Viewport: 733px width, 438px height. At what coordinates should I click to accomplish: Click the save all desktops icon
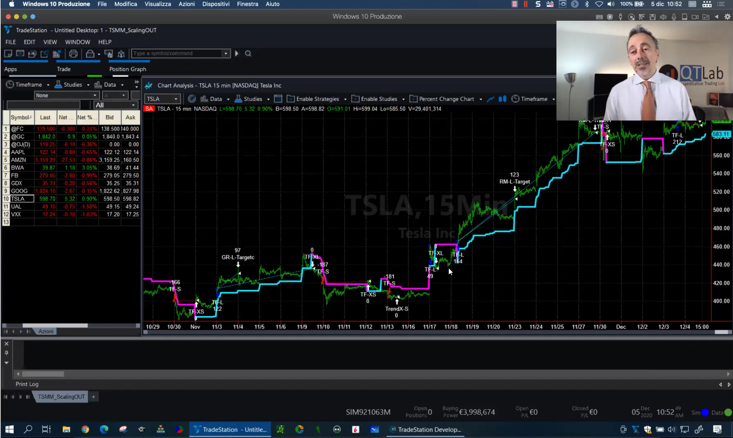tap(32, 53)
